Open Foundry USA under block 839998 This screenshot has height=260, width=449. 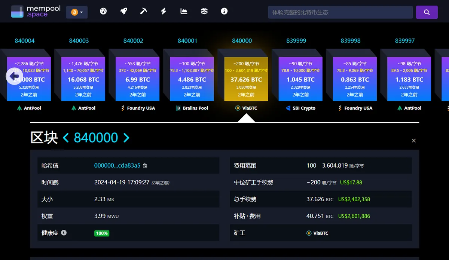click(x=355, y=108)
